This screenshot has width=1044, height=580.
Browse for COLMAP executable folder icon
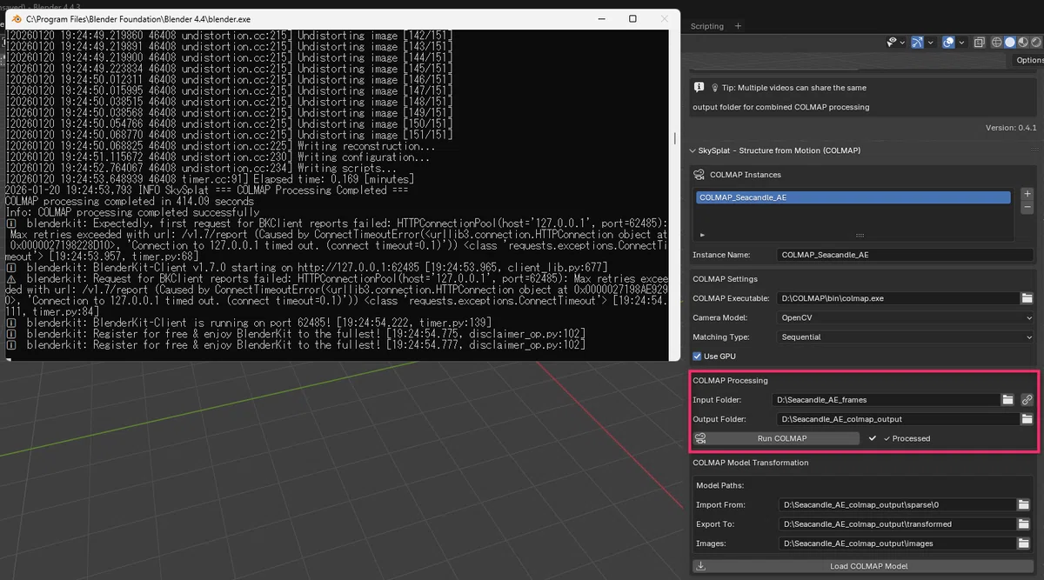click(x=1027, y=298)
